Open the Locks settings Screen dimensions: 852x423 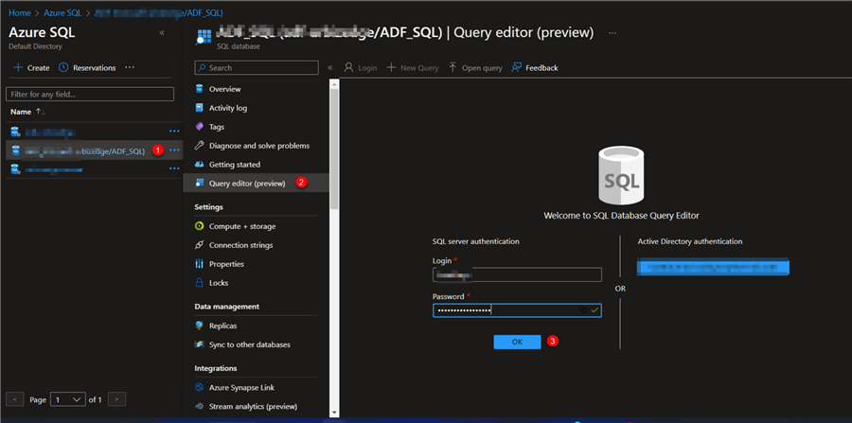[220, 283]
